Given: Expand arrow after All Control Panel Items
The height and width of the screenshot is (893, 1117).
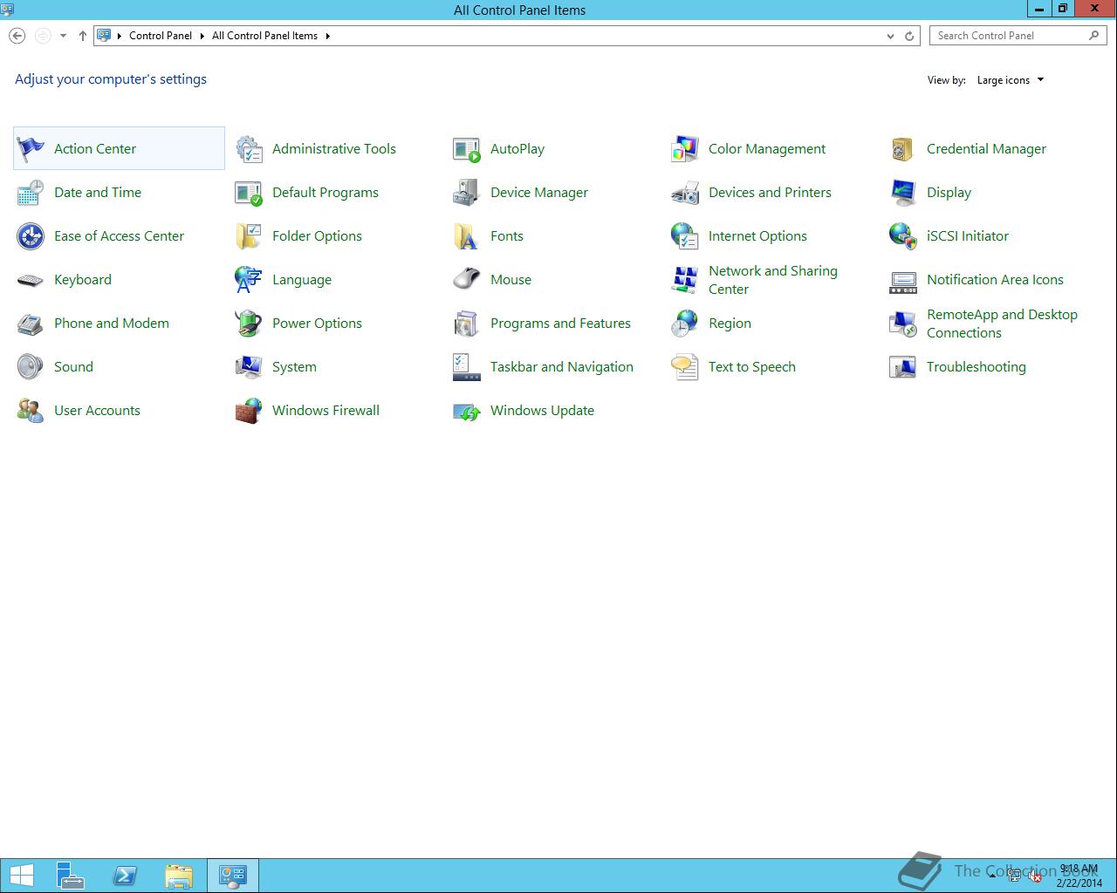Looking at the screenshot, I should pos(328,36).
